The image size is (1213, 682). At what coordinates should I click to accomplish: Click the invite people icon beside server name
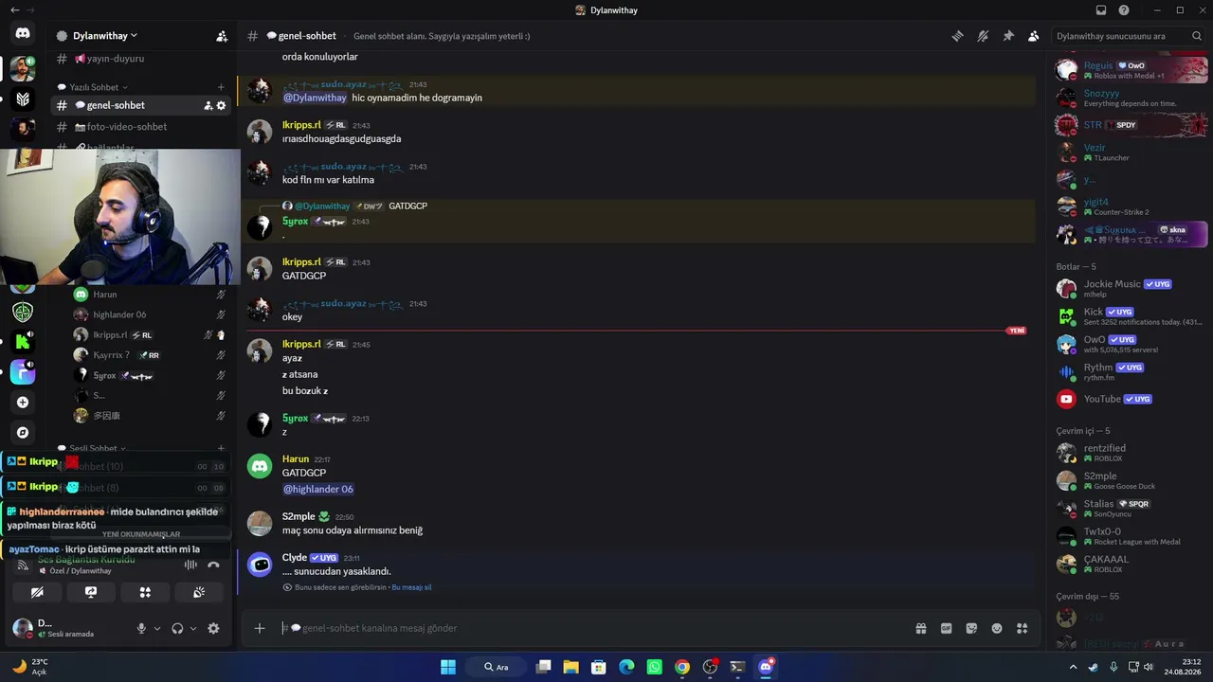[x=222, y=36]
